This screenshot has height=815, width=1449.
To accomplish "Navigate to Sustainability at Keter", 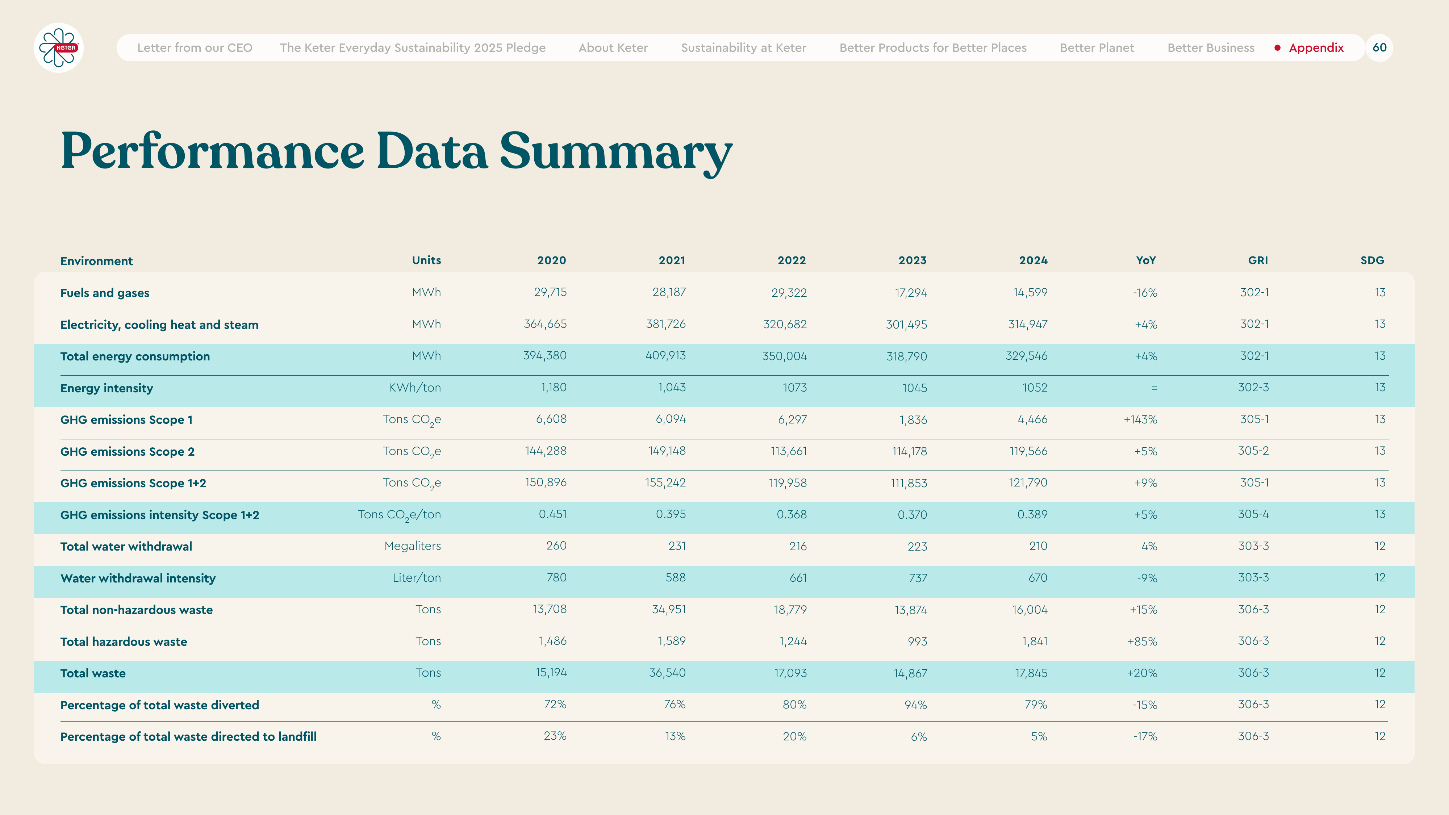I will (744, 48).
